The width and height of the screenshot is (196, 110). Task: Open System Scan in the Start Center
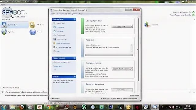click(x=14, y=25)
